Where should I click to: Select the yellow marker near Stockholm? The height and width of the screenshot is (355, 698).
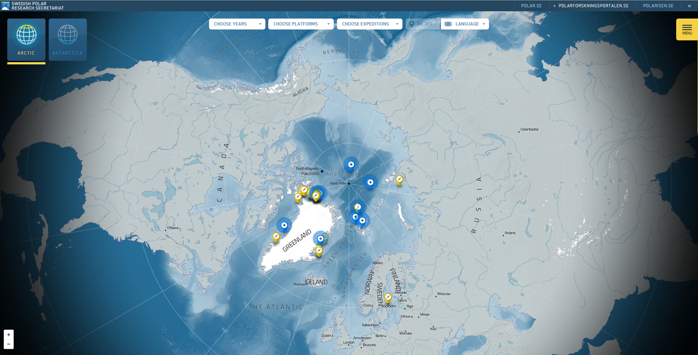point(388,297)
